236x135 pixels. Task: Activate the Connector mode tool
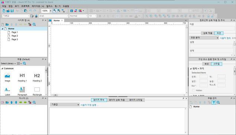point(63,11)
